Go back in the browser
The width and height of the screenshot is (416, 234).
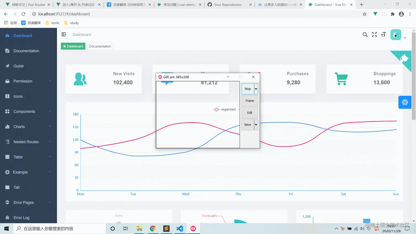[6, 14]
